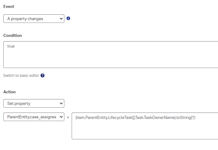
Task: Click the equals sign beside the property dropdown
Action: point(68,117)
